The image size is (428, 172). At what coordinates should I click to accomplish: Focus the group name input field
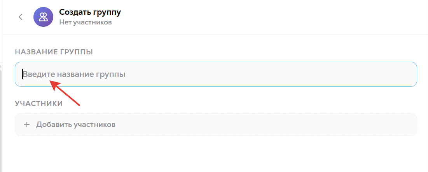216,74
